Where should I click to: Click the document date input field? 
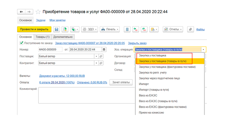86,50
